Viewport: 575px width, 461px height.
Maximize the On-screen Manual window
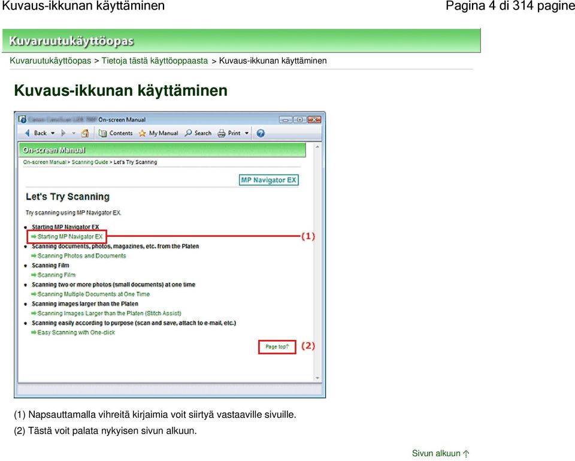[299, 120]
